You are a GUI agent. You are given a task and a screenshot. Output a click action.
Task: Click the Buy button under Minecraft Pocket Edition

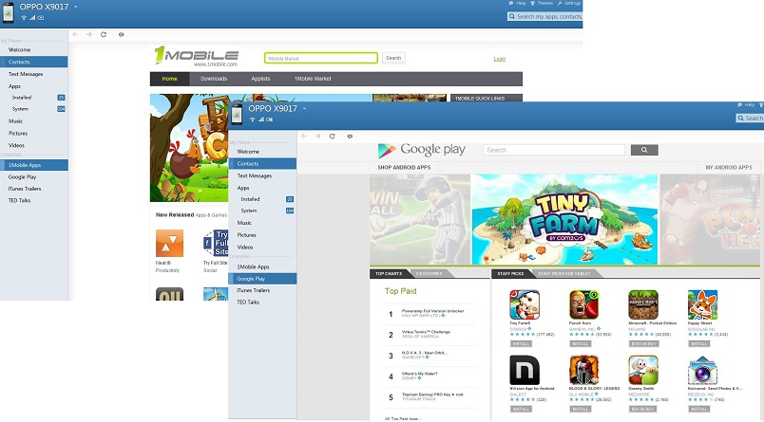click(643, 343)
